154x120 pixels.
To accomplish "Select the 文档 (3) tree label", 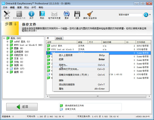I will [18, 62].
